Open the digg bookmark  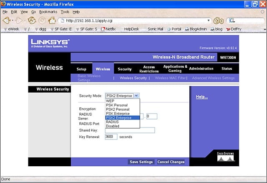[40, 29]
